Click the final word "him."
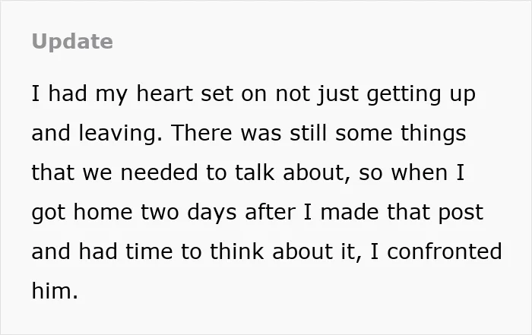 55,291
